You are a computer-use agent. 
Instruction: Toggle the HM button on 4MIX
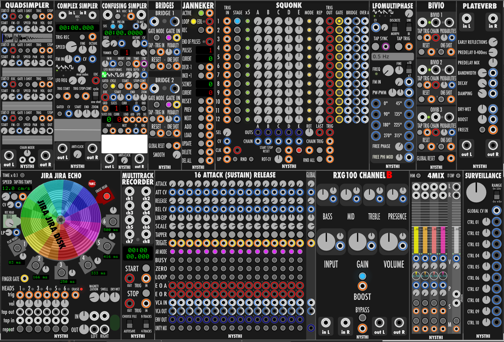(x=418, y=176)
